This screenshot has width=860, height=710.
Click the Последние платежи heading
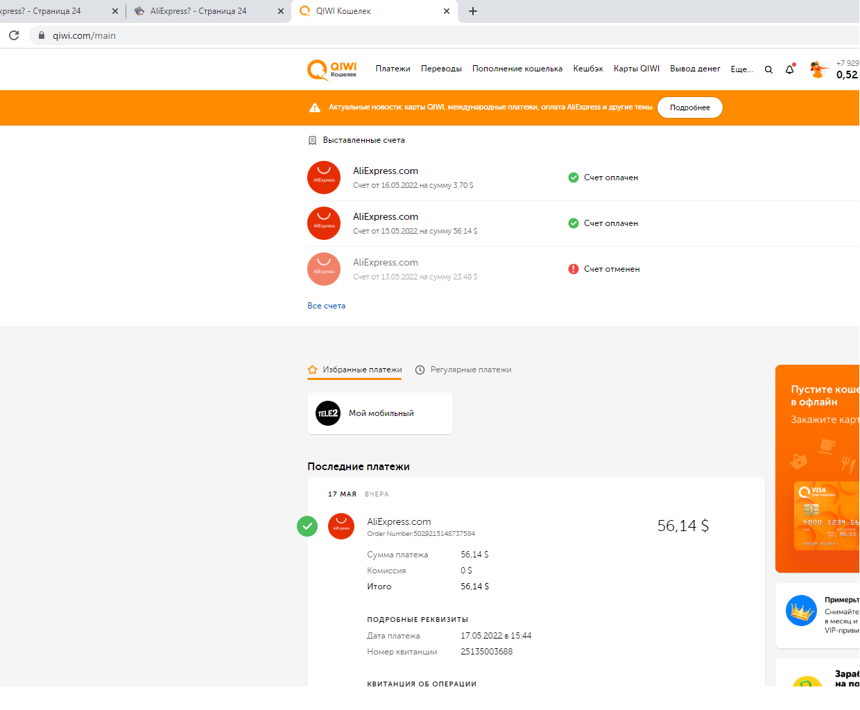pos(359,467)
